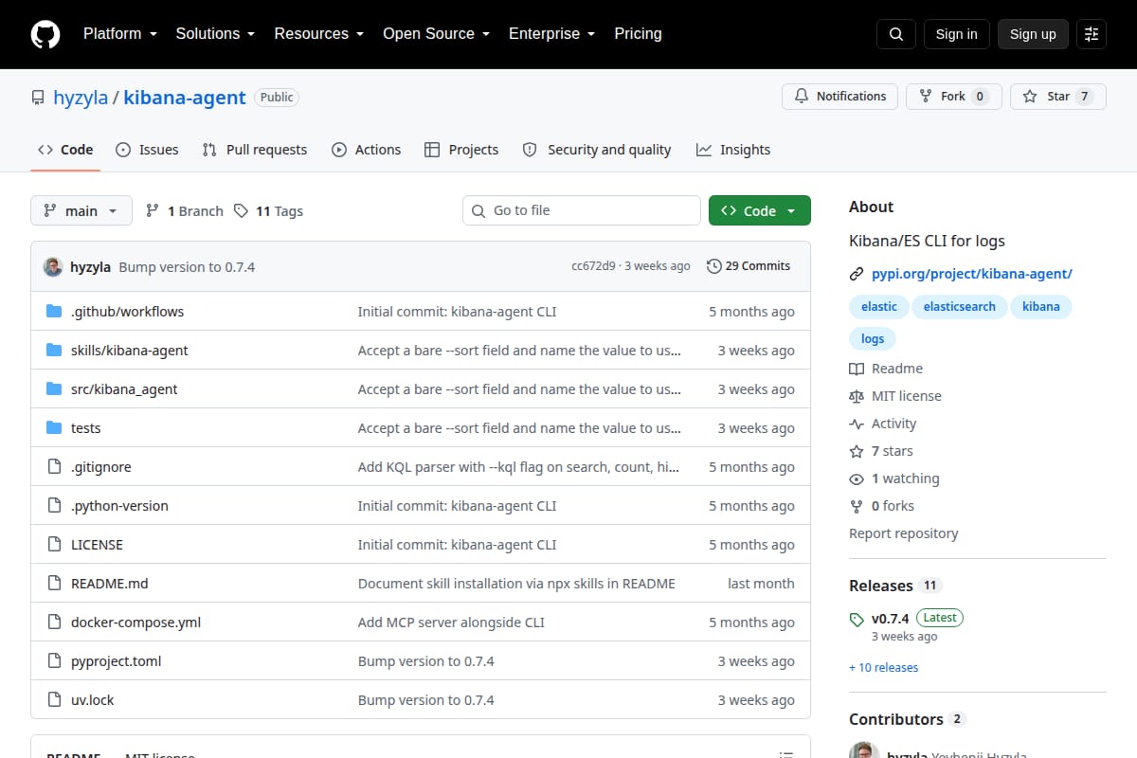The image size is (1137, 758).
Task: Open the search magnifier button
Action: point(896,34)
